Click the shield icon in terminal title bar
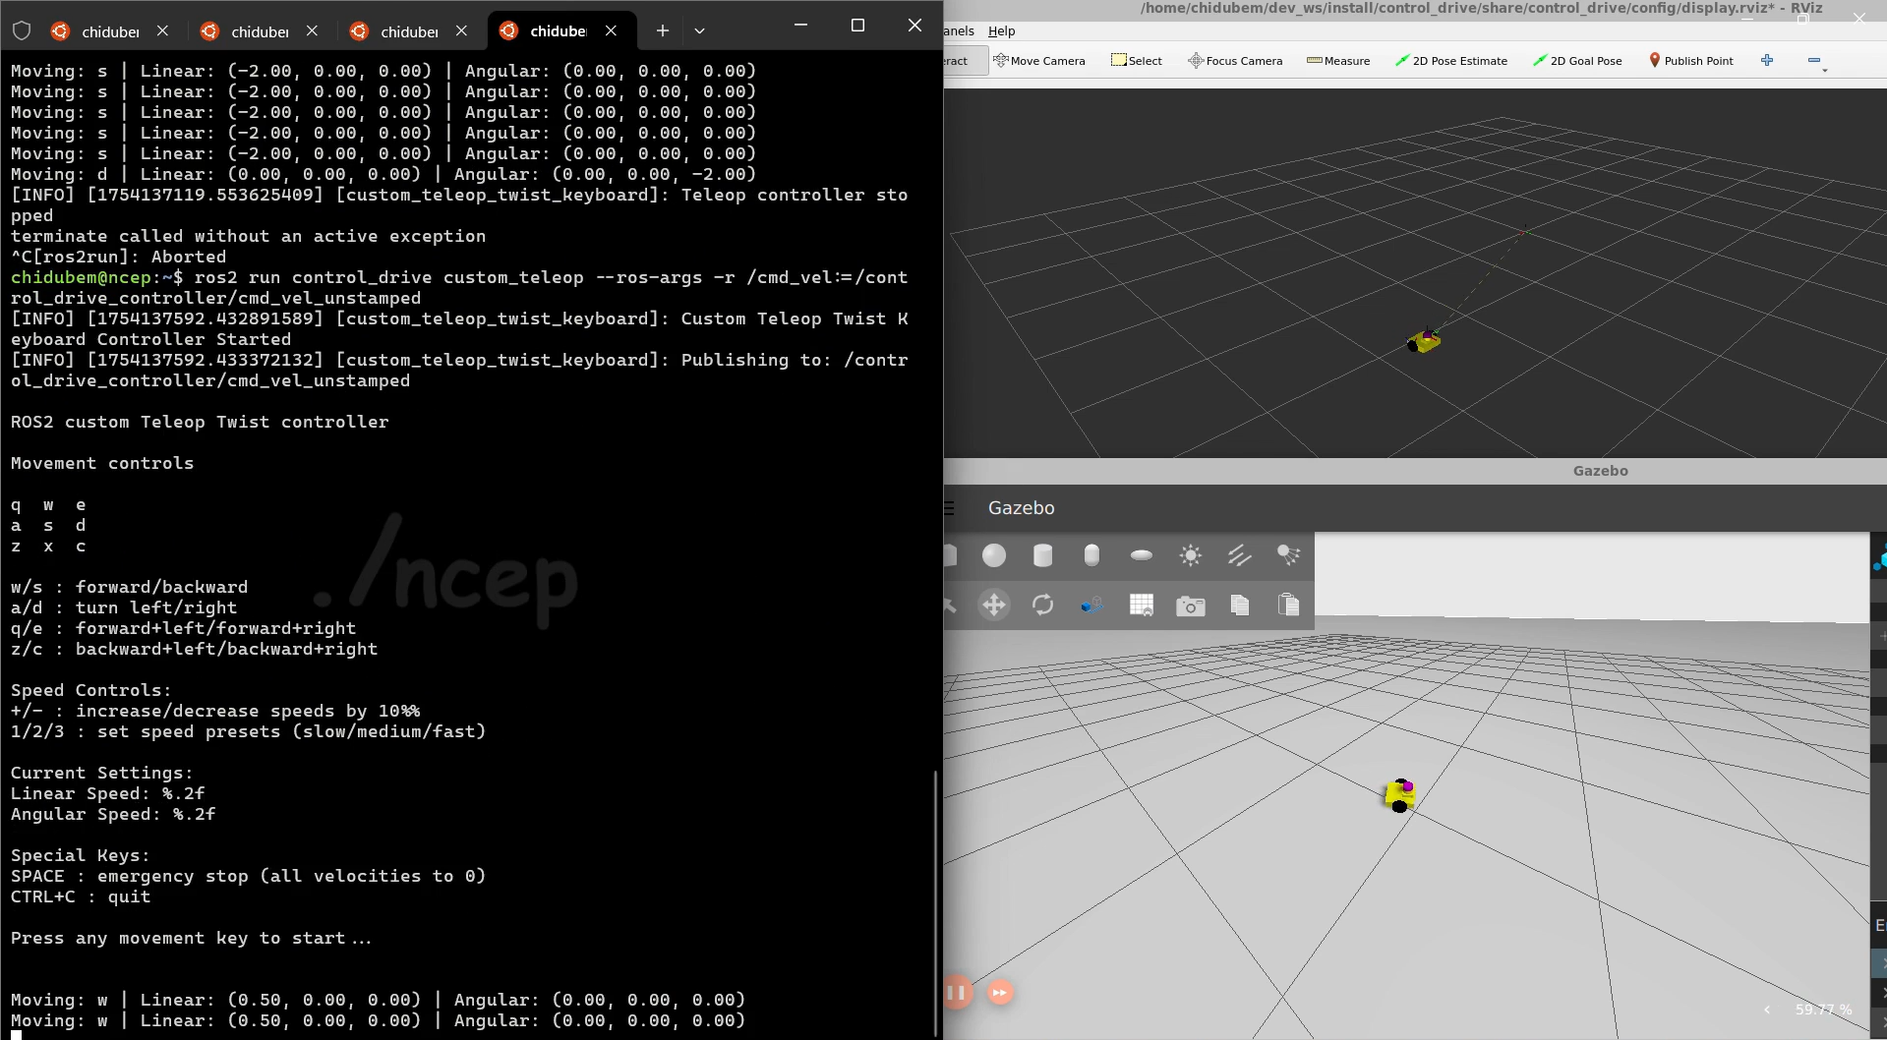1887x1040 pixels. point(22,30)
